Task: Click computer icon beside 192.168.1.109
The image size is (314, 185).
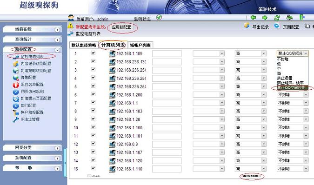Action: [x=113, y=54]
